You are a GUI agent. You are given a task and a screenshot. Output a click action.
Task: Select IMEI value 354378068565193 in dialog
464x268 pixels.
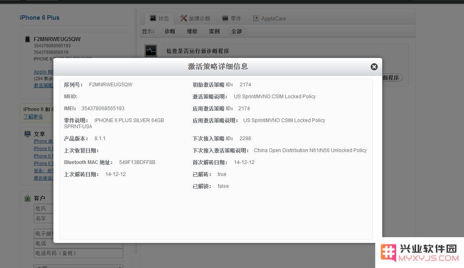103,109
